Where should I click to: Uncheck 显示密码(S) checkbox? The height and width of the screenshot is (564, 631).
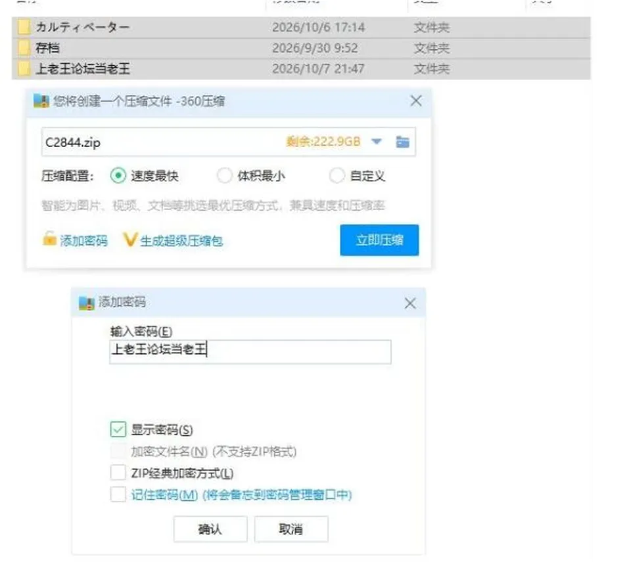[x=118, y=429]
